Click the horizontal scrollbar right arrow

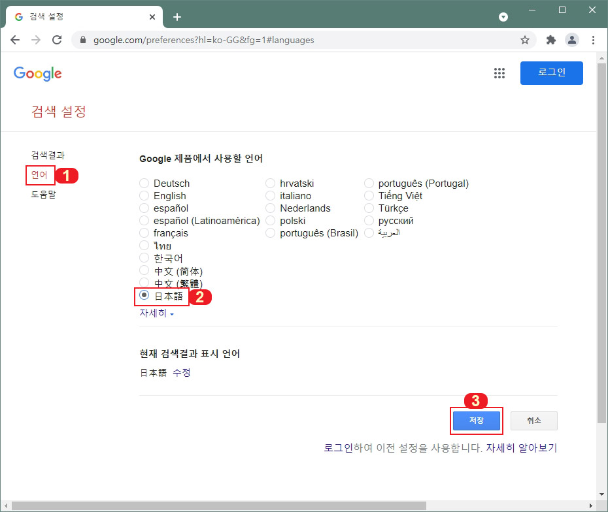(590, 506)
